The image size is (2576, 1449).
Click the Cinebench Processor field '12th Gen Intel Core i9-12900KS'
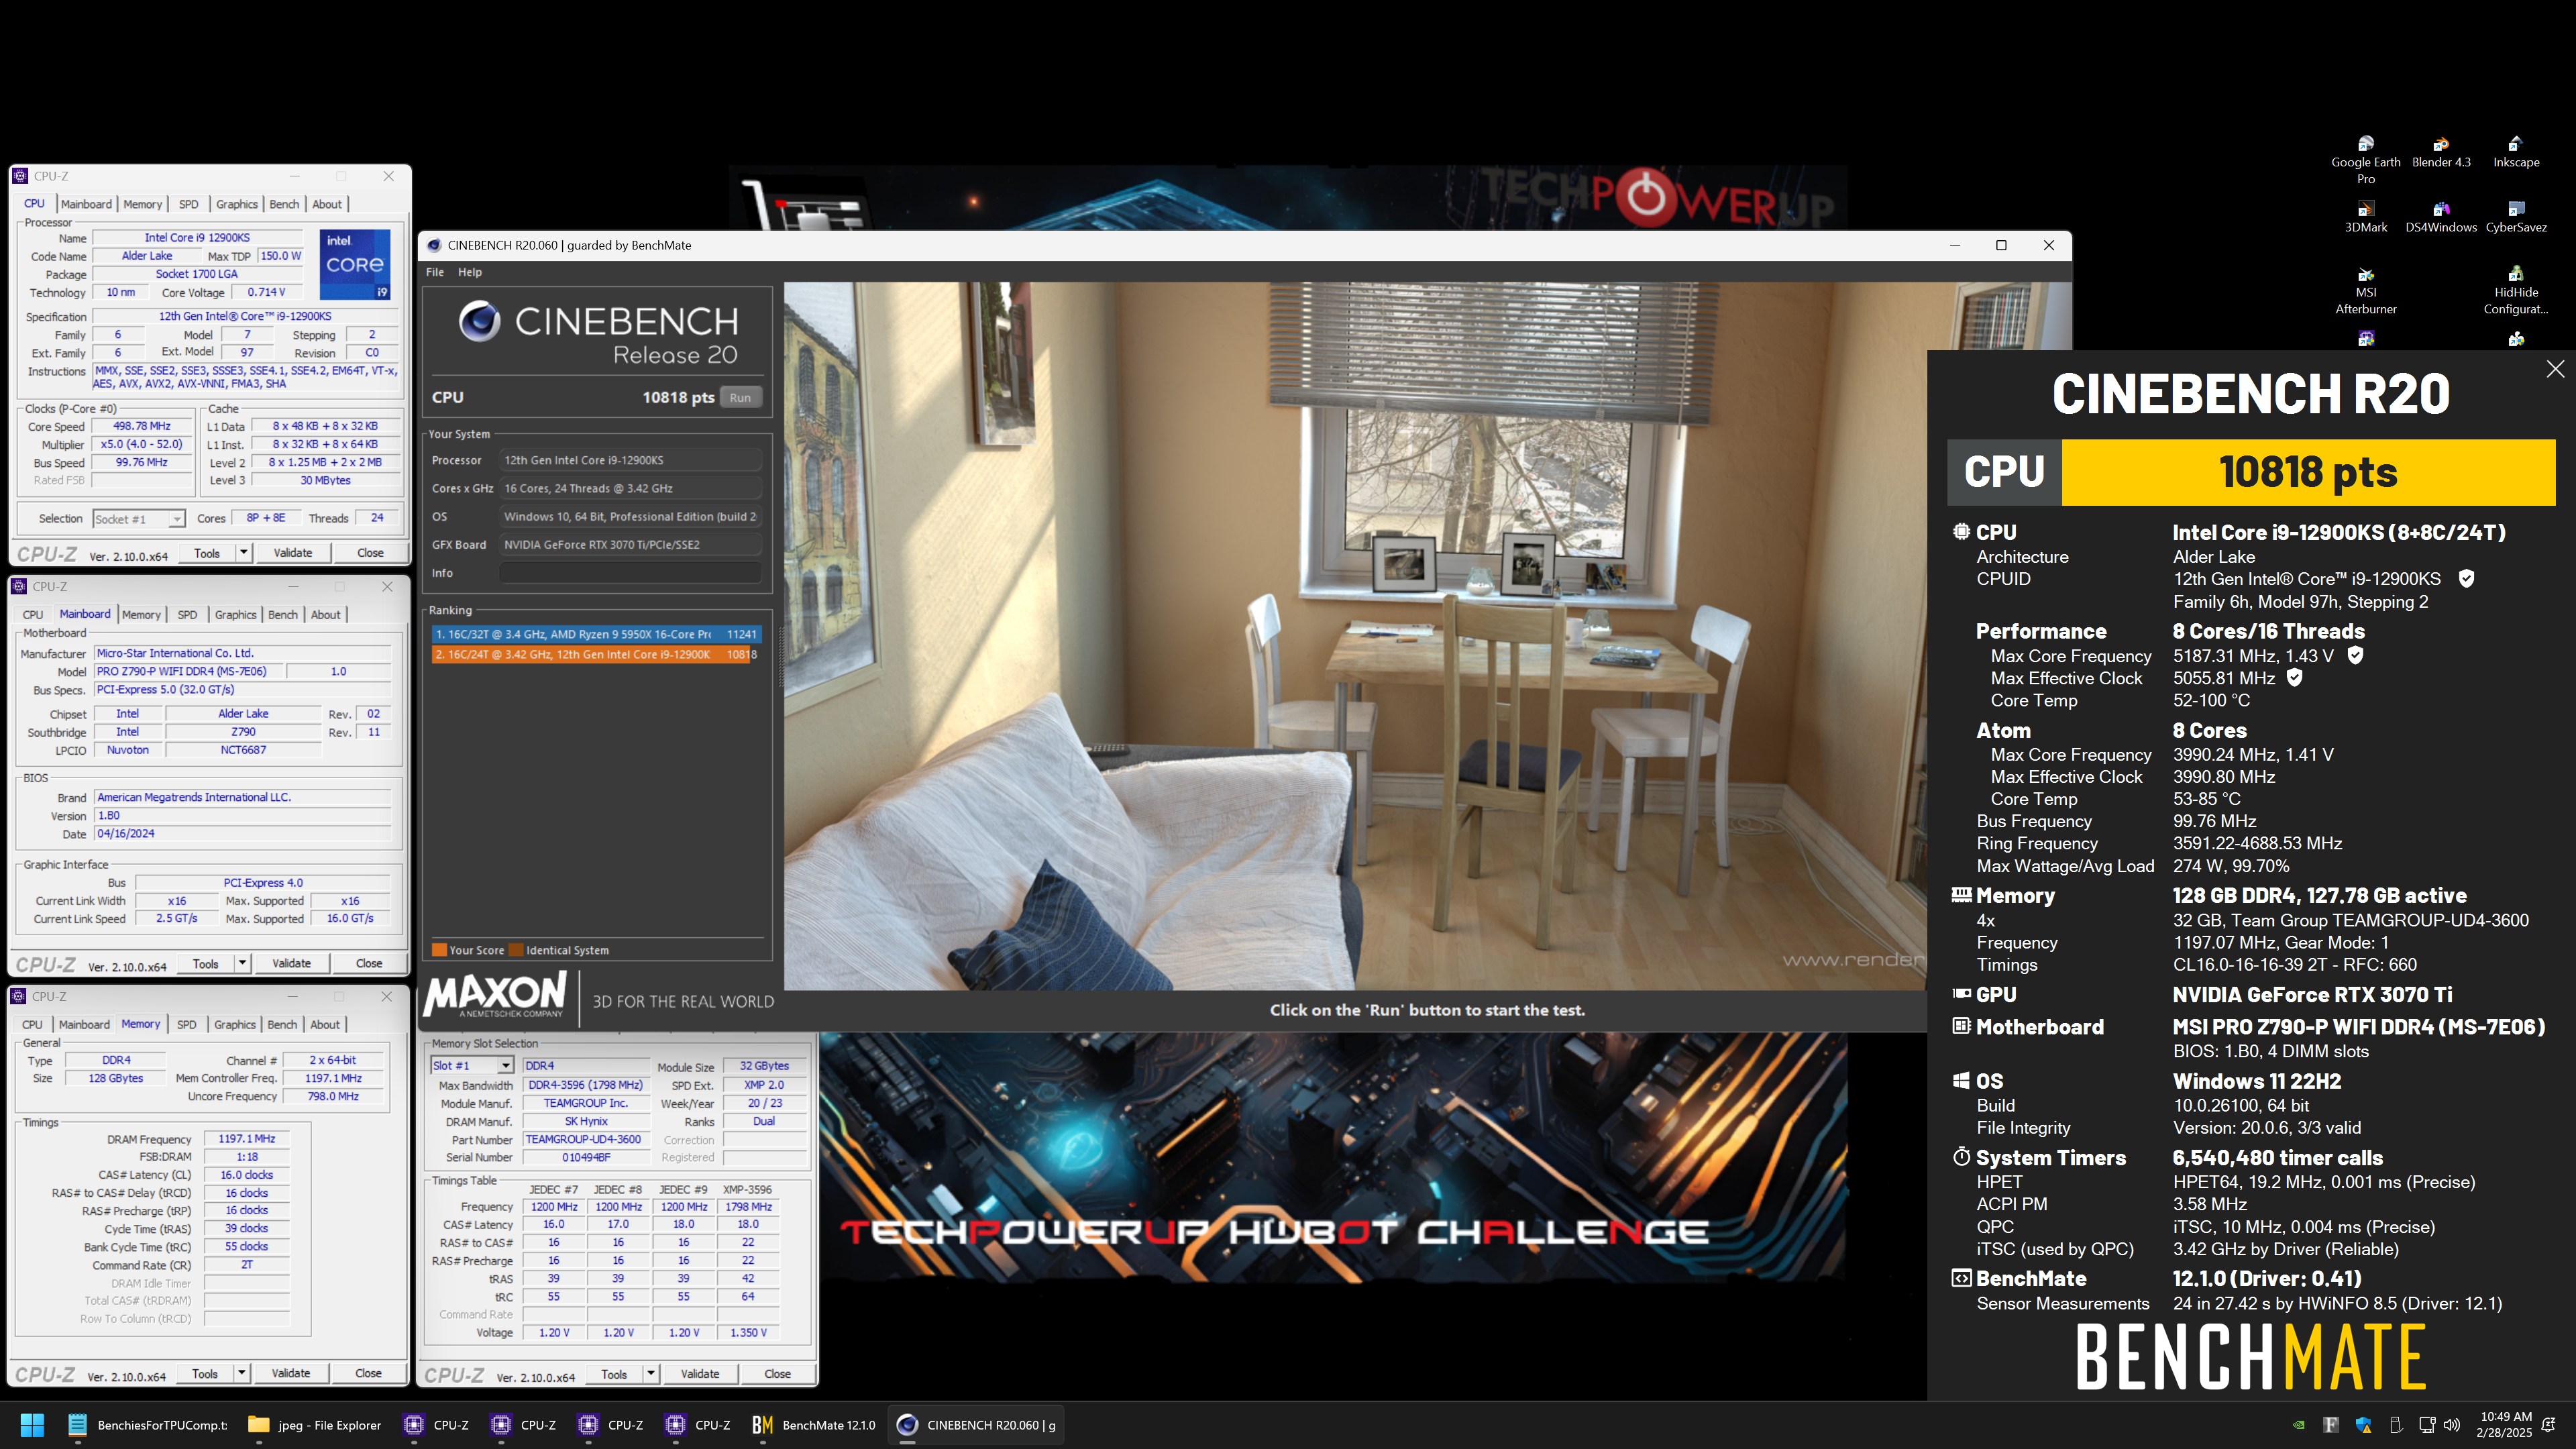(630, 460)
